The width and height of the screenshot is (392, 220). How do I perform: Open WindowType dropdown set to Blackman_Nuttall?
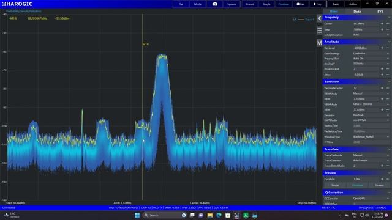[371, 137]
